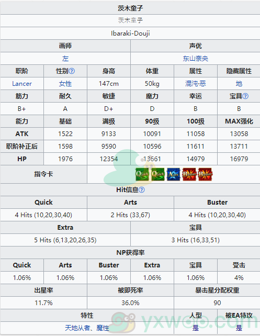The height and width of the screenshot is (336, 260).
Task: Open the 女性 gender link
Action: click(65, 84)
